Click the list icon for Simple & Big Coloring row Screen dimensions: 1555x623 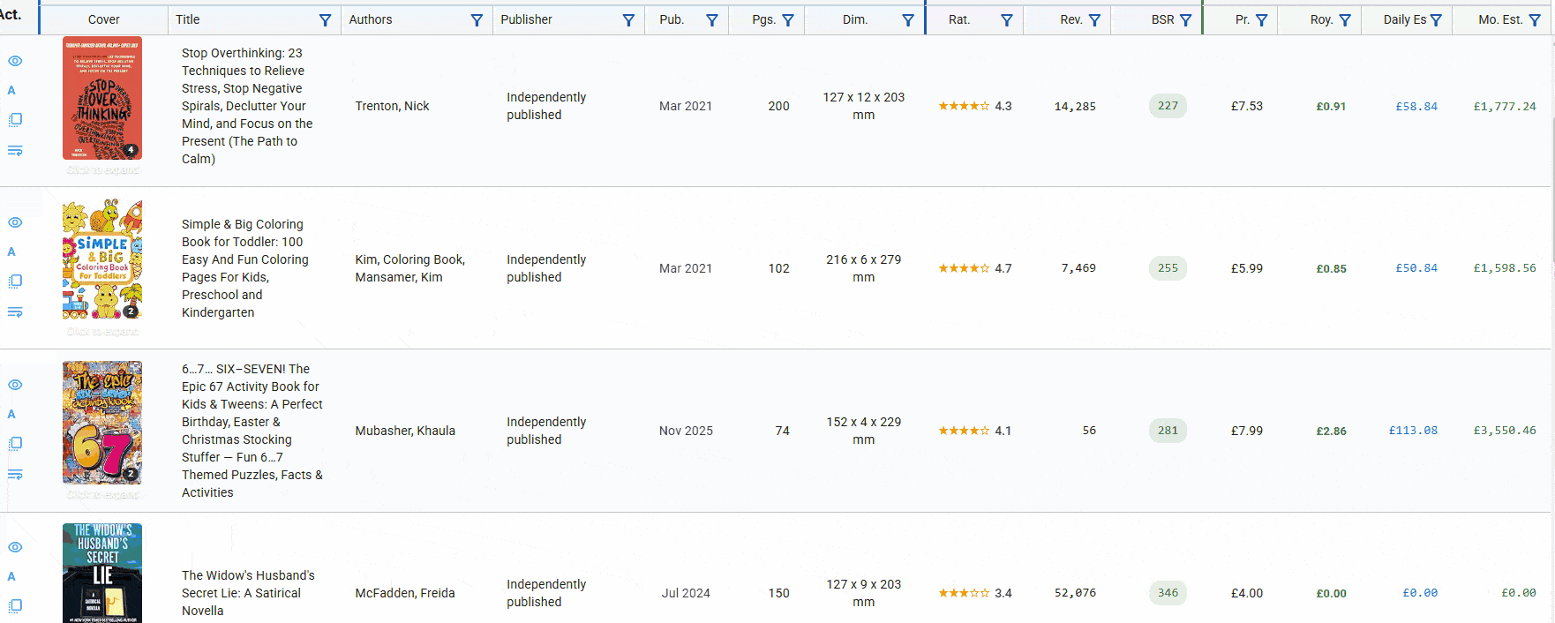pyautogui.click(x=15, y=311)
